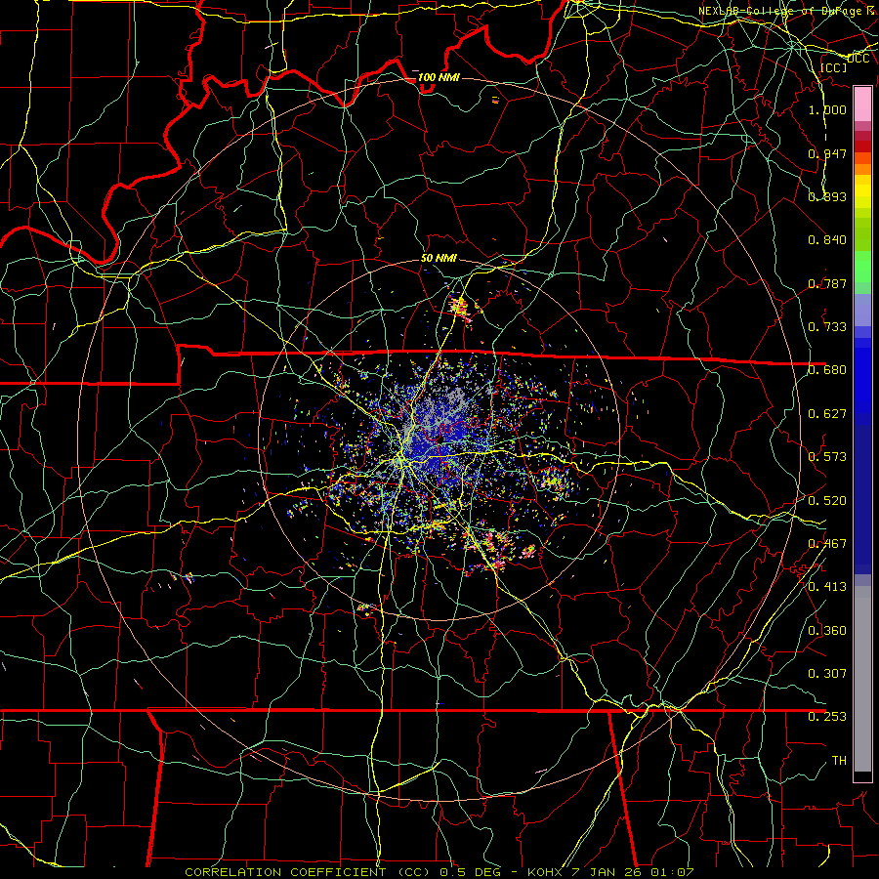The height and width of the screenshot is (879, 879).
Task: Select the 0.840 legend value
Action: (827, 240)
